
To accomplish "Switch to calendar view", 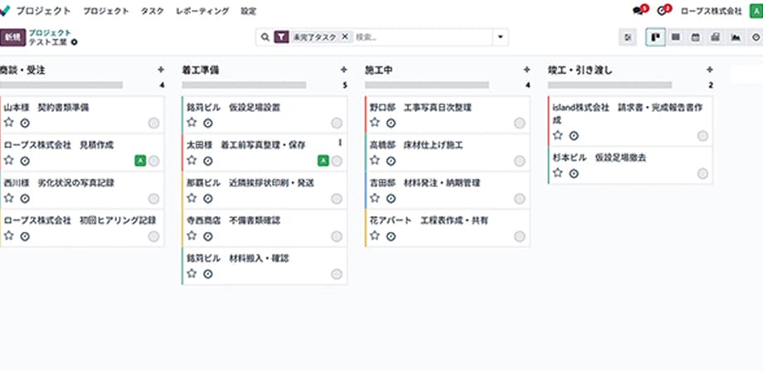I will pos(695,37).
